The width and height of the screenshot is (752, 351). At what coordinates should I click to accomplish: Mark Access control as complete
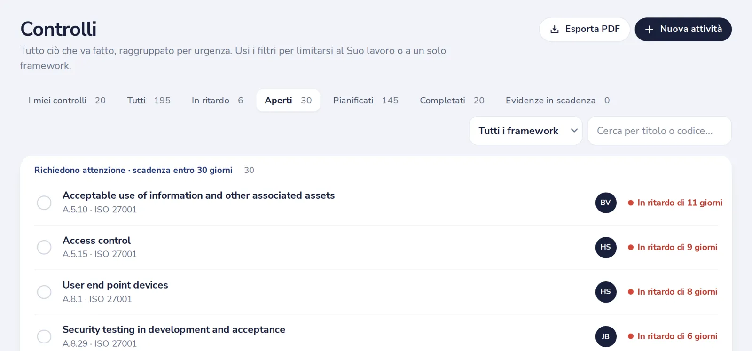point(44,247)
